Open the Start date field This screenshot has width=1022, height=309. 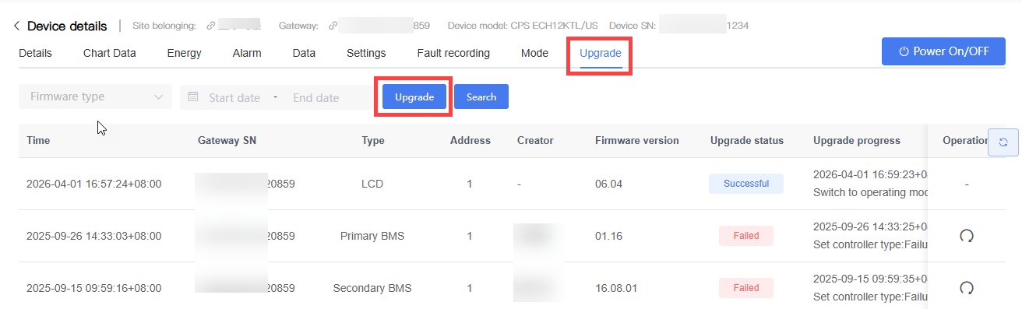click(234, 98)
